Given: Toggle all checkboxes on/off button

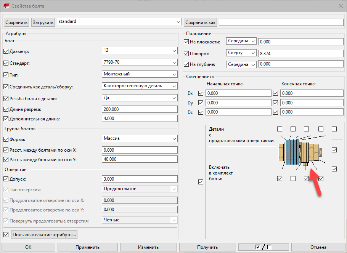Looking at the screenshot, I should 263,247.
